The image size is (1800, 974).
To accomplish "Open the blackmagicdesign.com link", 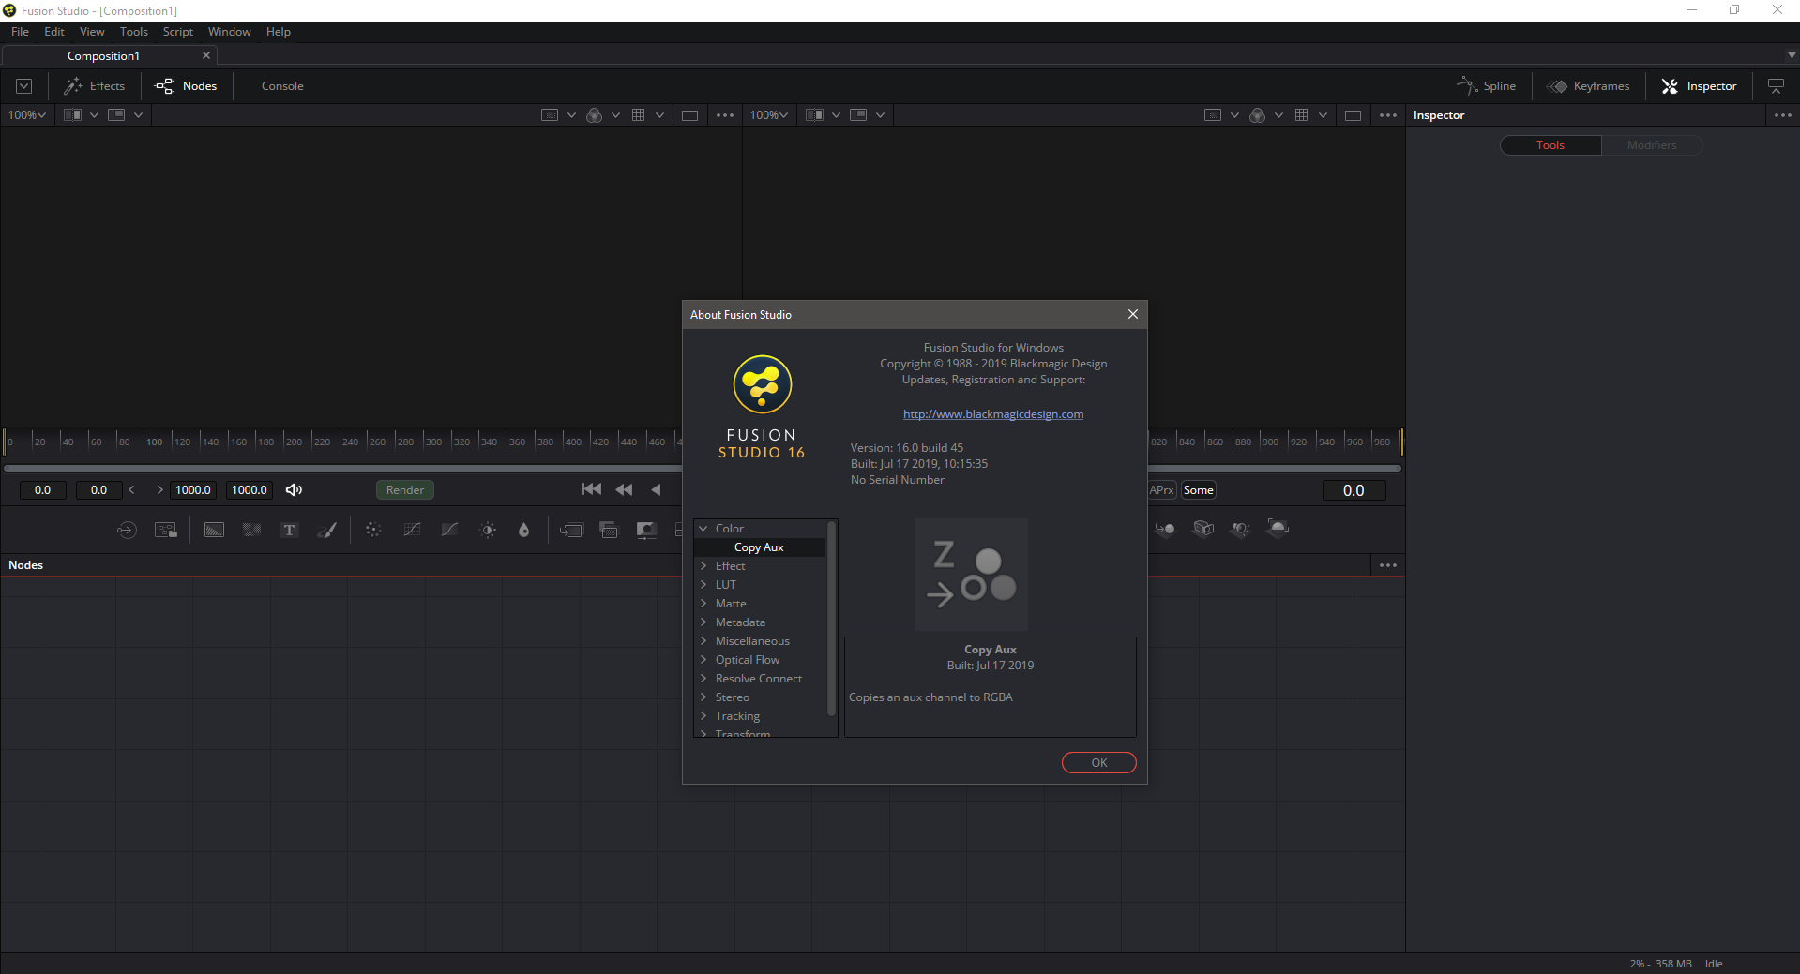I will pos(993,414).
